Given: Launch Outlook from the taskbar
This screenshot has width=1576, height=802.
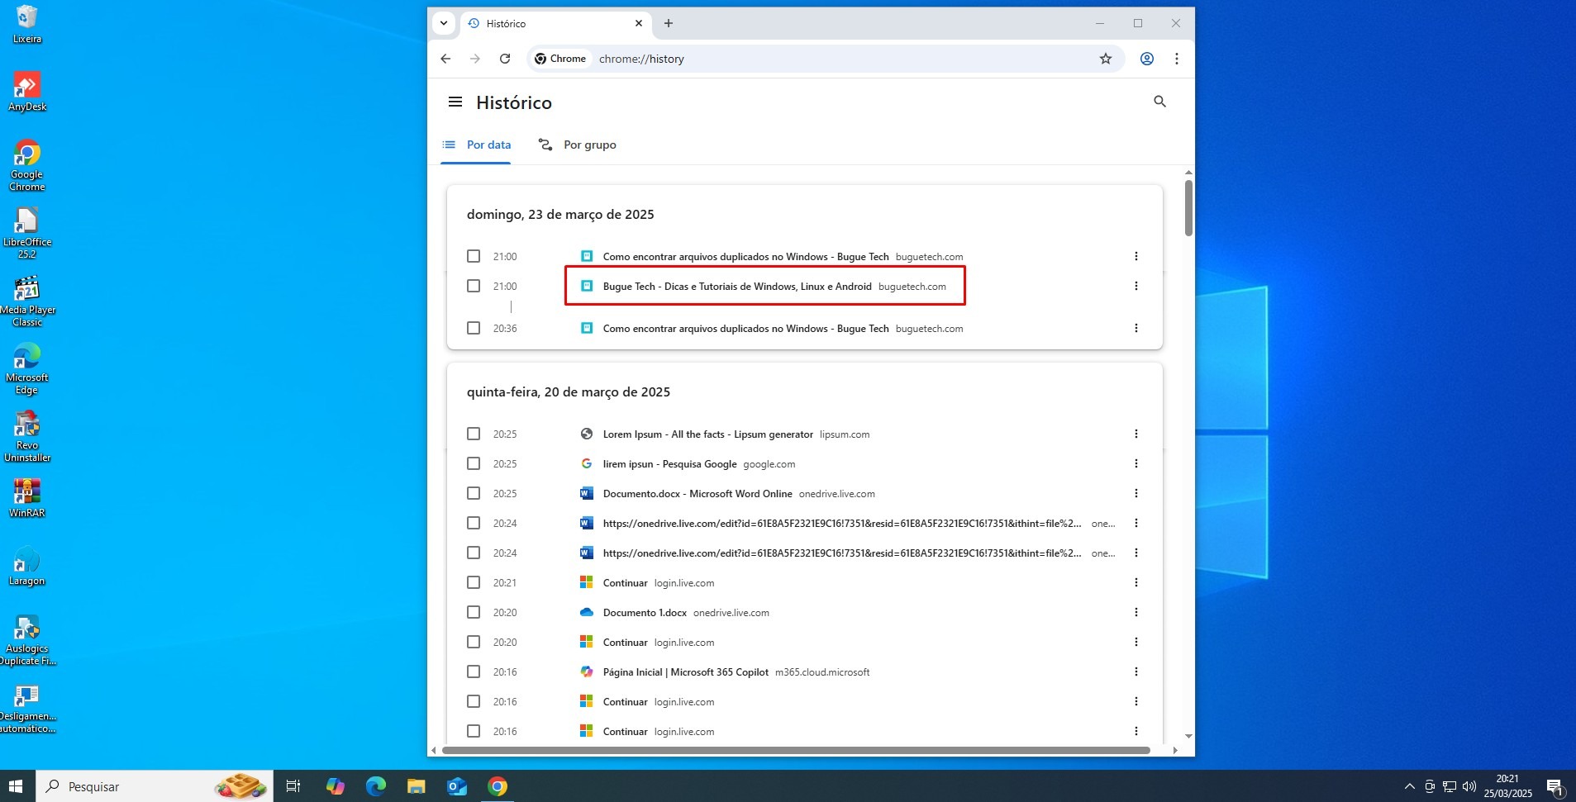Looking at the screenshot, I should coord(456,785).
